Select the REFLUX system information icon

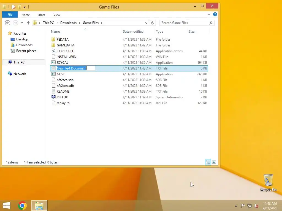[x=53, y=97]
